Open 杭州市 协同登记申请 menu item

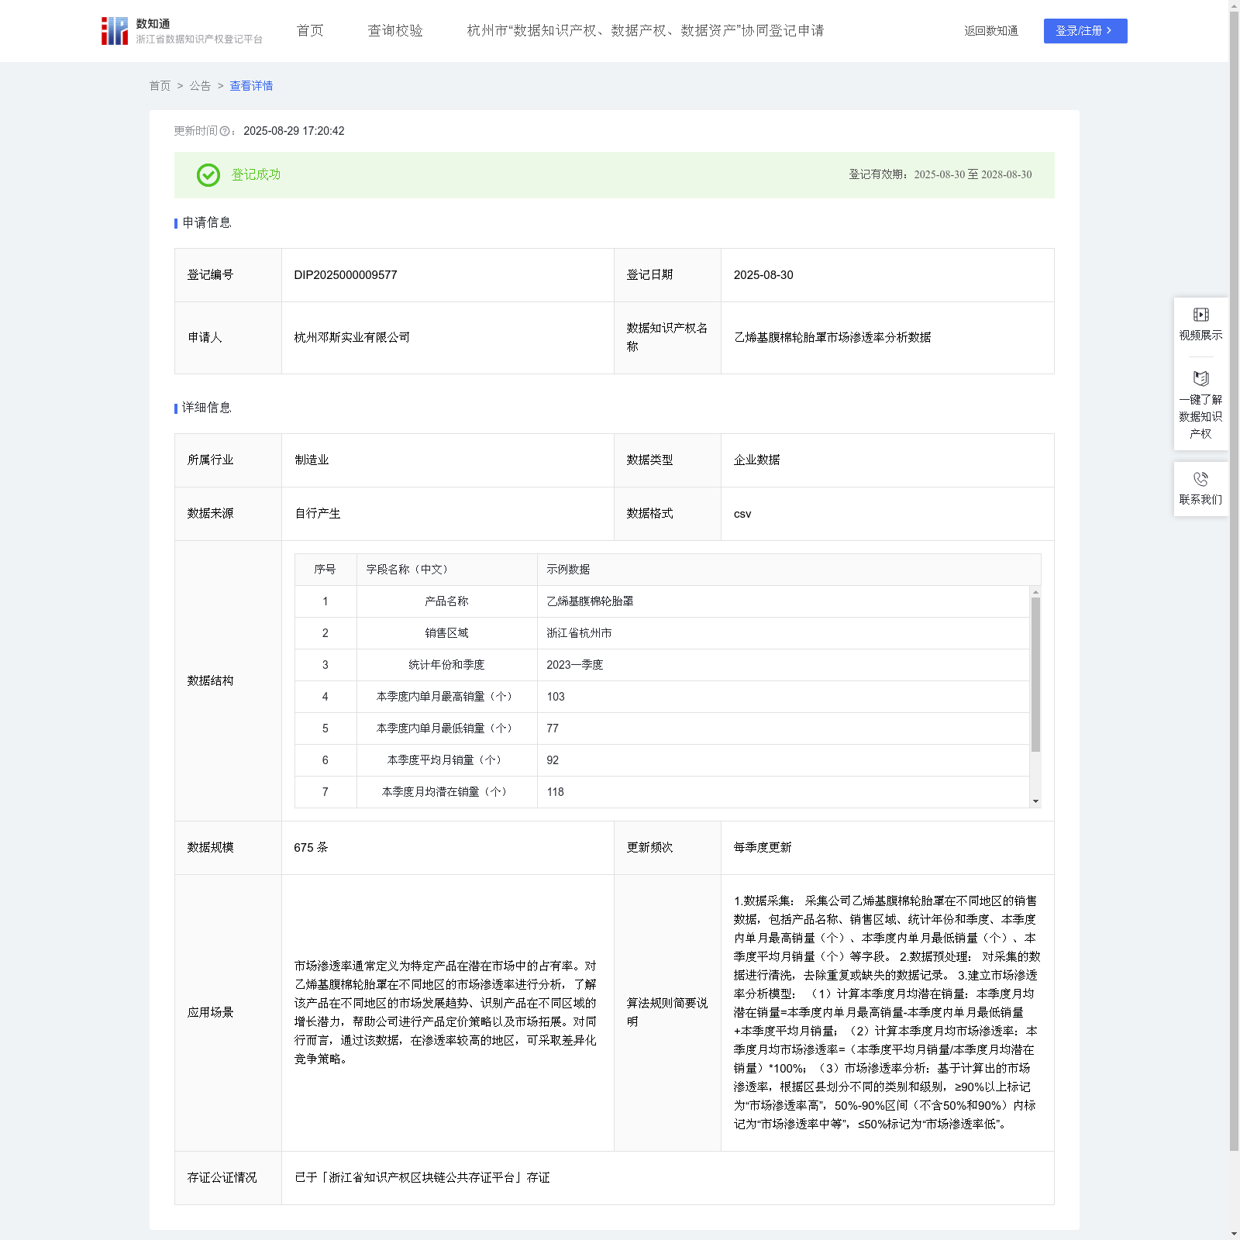click(x=645, y=31)
